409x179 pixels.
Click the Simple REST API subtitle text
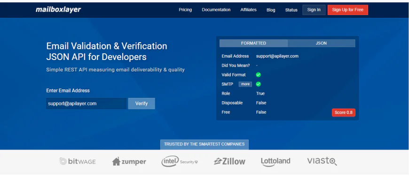(x=115, y=70)
